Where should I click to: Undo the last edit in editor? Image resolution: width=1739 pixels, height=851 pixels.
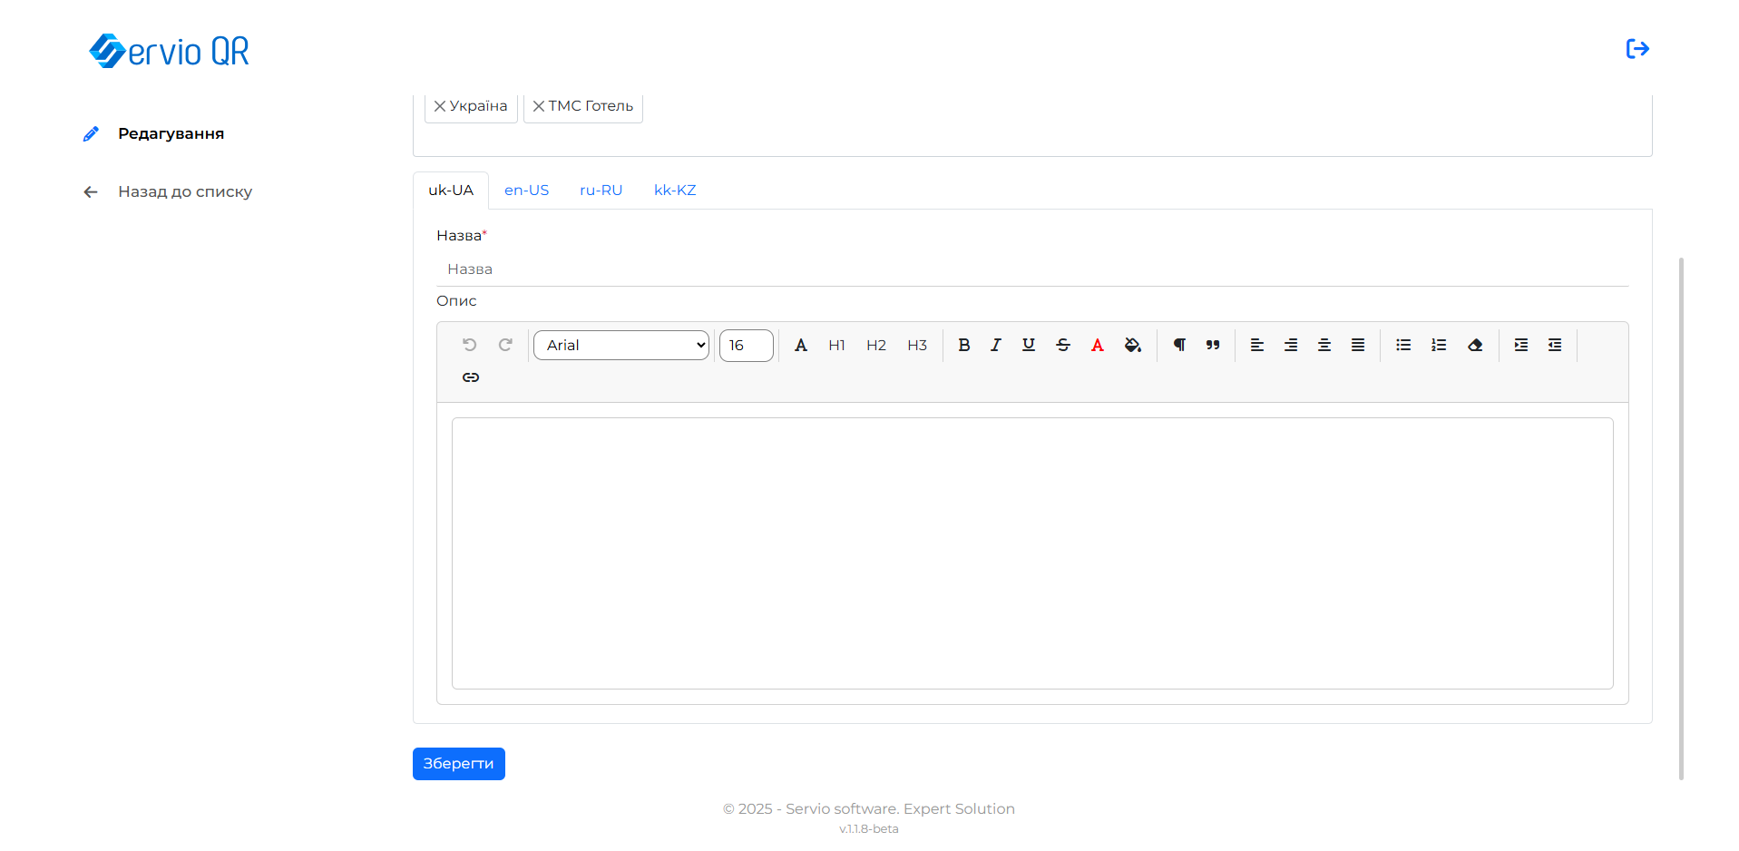pyautogui.click(x=469, y=345)
